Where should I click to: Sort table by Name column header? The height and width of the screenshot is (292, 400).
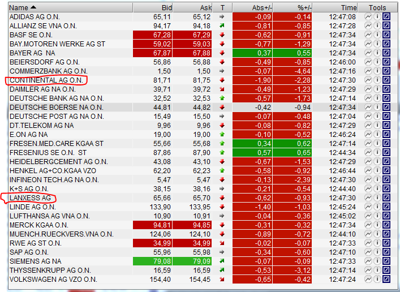71,8
